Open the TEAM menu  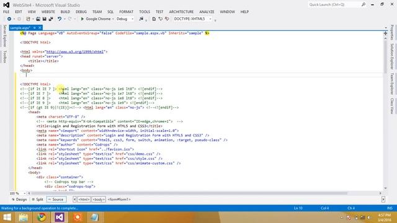pos(97,12)
